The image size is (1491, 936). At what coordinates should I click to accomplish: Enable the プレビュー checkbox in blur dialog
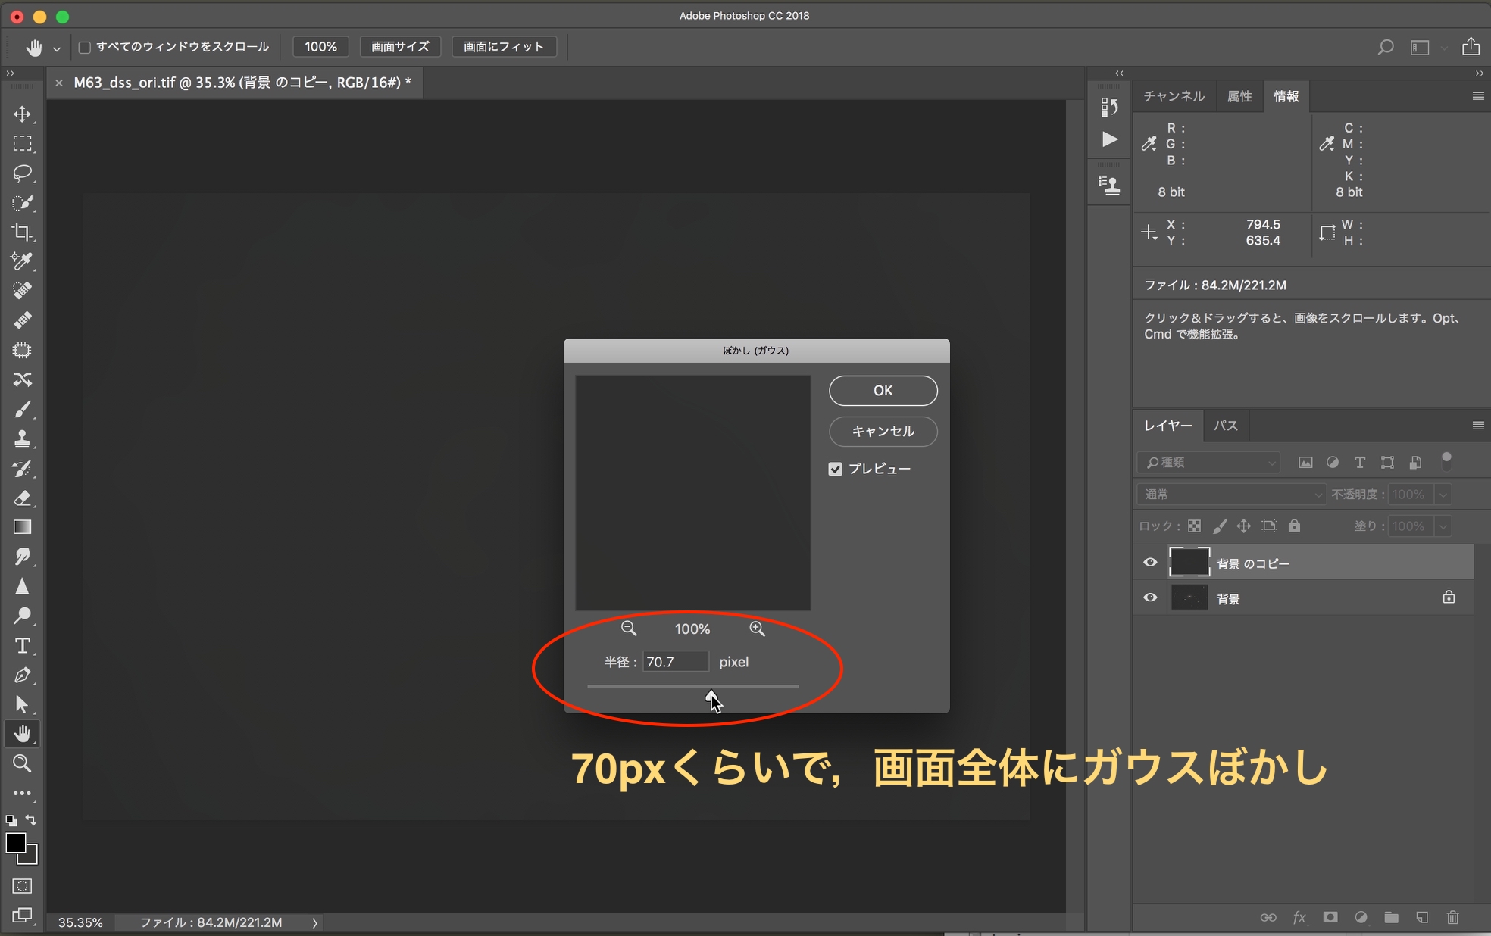(x=836, y=468)
